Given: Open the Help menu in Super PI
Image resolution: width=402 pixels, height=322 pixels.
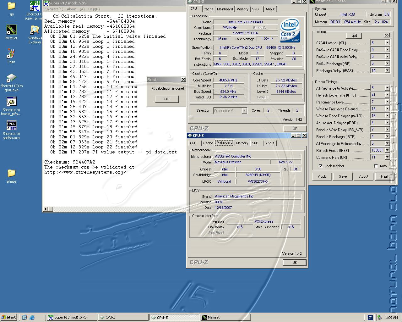Looking at the screenshot, I should tap(94, 9).
